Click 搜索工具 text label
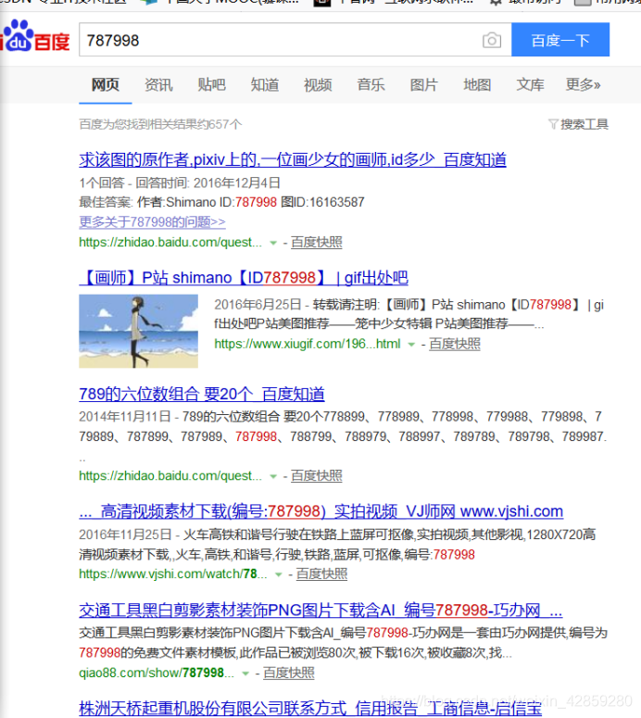641x718 pixels. pyautogui.click(x=584, y=124)
